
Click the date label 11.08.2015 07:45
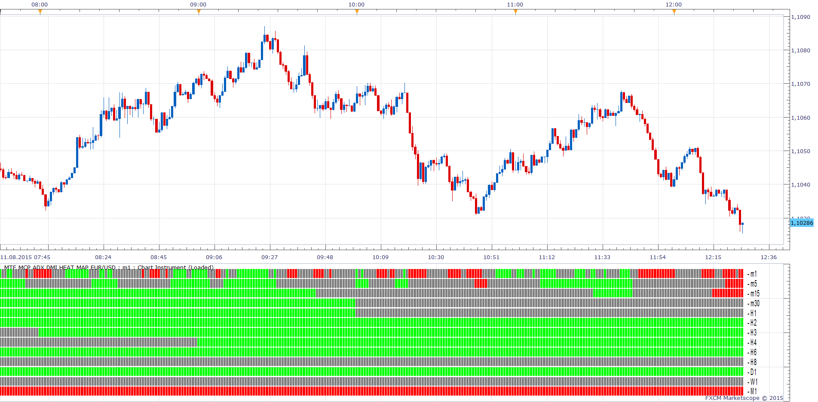25,257
